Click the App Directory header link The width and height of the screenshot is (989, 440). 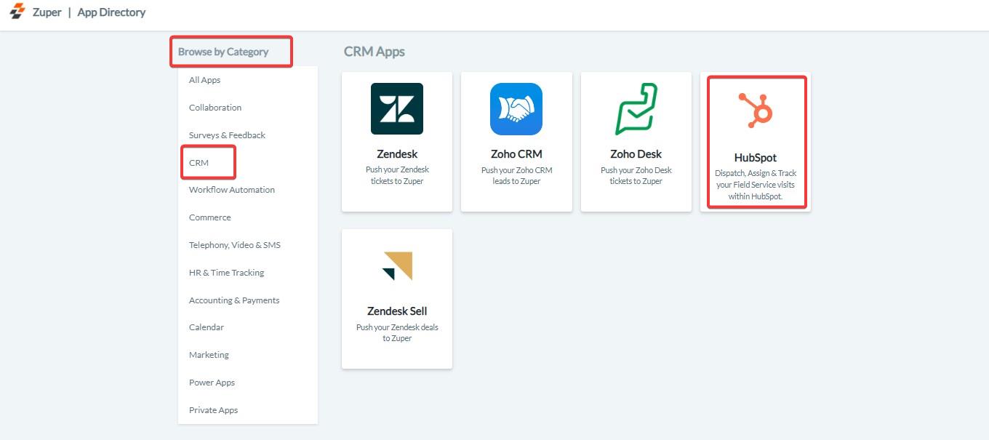pos(111,12)
